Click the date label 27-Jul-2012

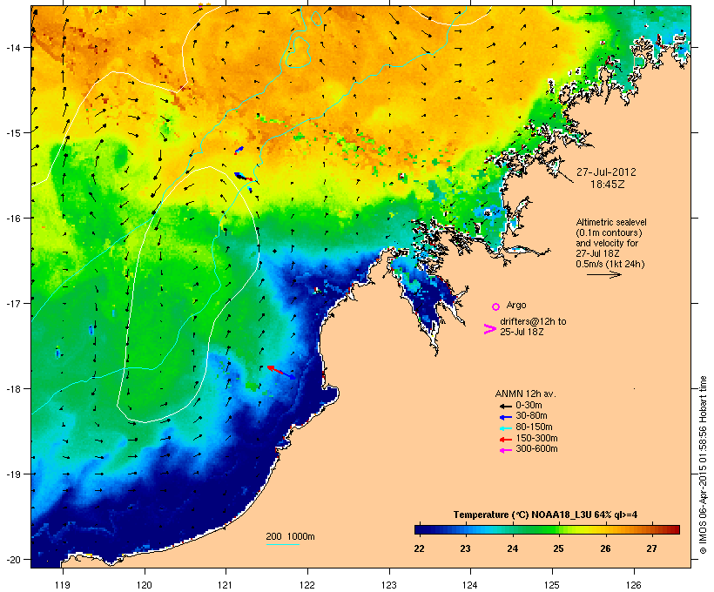click(606, 172)
